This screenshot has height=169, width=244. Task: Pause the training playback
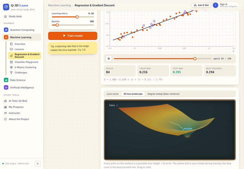point(109,59)
